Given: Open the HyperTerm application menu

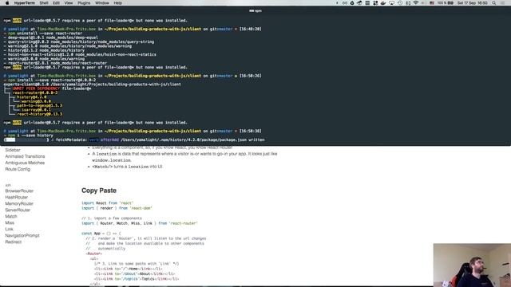Looking at the screenshot, I should pos(25,3).
